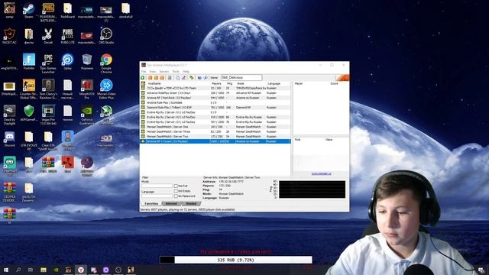Click the website link below the rules panel
This screenshot has width=489, height=275.
(x=321, y=173)
